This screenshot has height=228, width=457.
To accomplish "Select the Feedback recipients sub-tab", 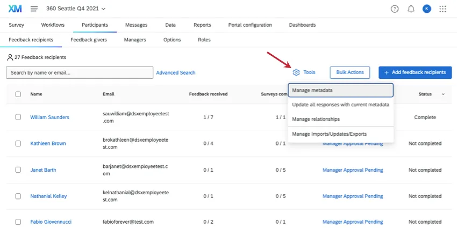I will [31, 40].
